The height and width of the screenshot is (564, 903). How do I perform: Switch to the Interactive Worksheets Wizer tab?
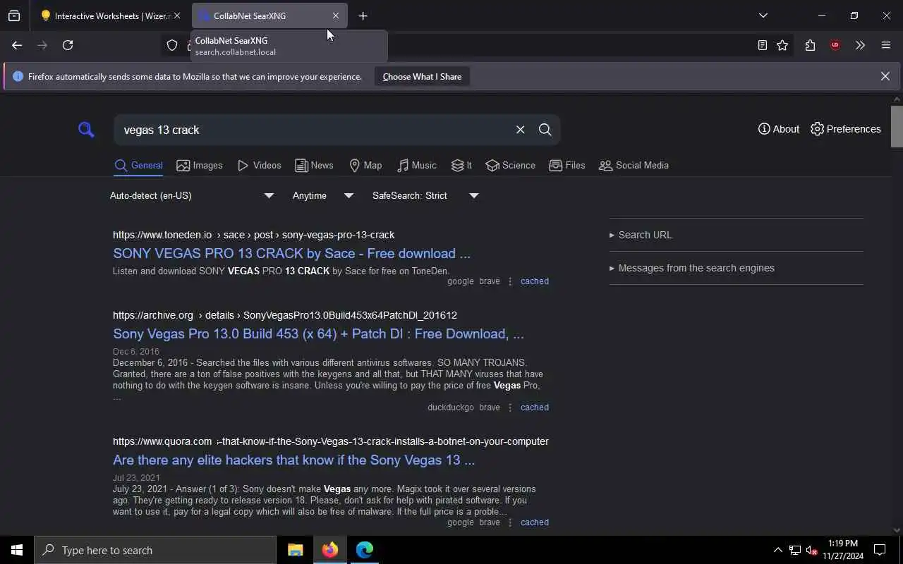pyautogui.click(x=106, y=16)
